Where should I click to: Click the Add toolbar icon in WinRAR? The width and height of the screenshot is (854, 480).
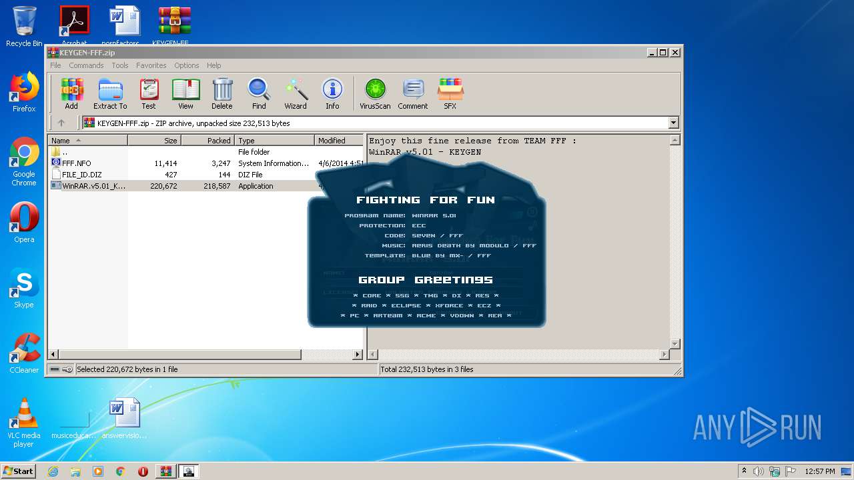[x=71, y=93]
